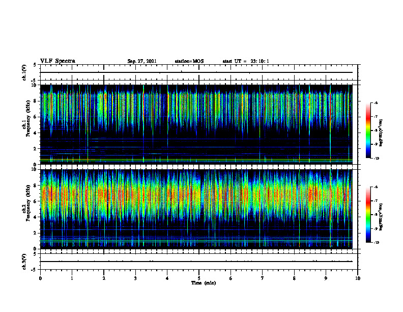Click inside the ch.2 spectrogram panel
The height and width of the screenshot is (312, 403).
(196, 209)
